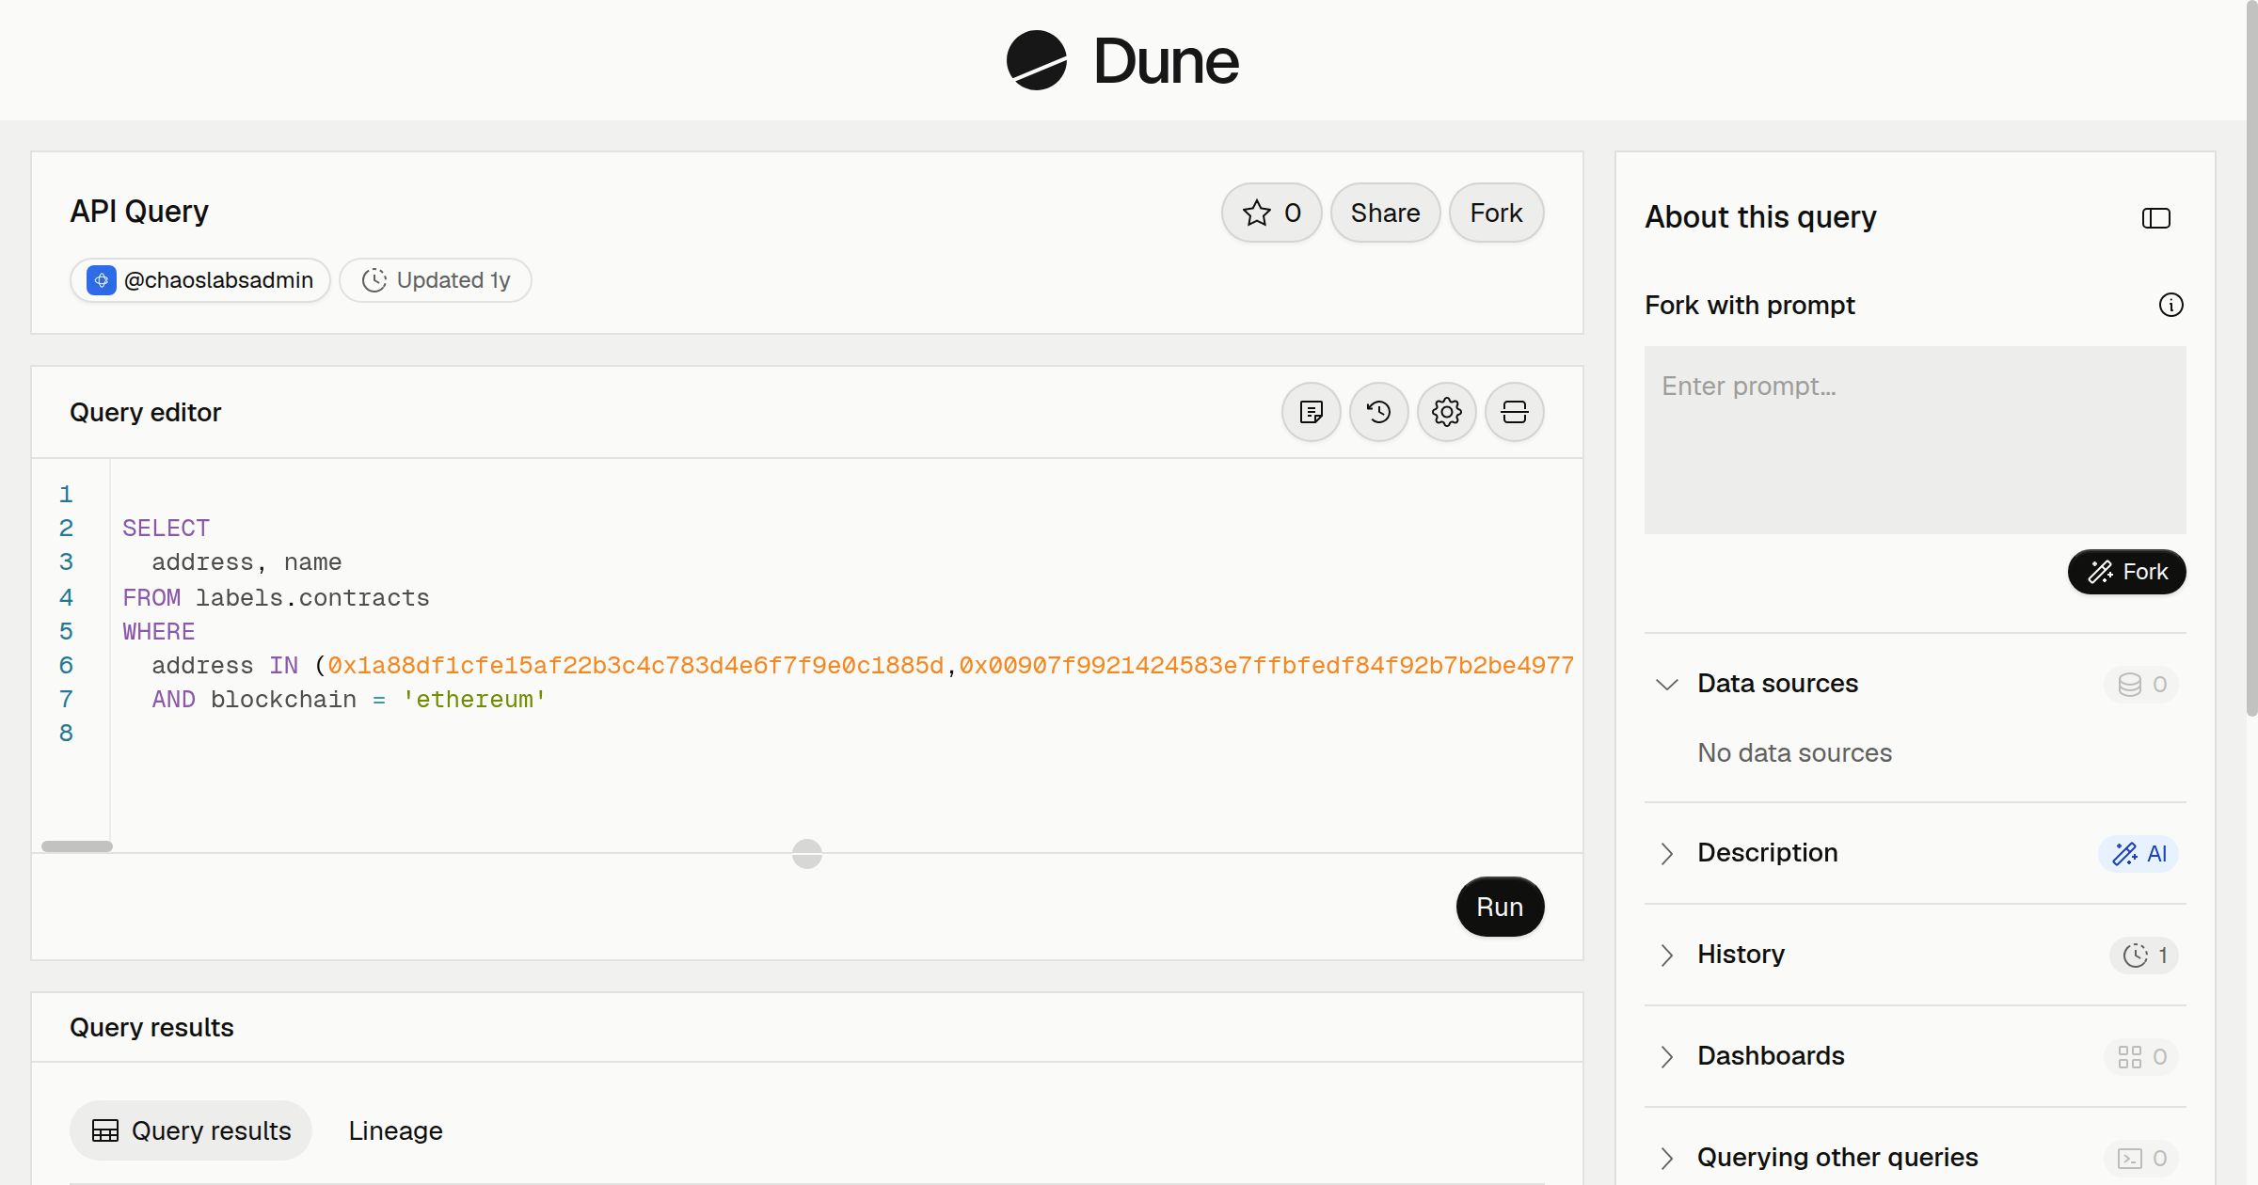The height and width of the screenshot is (1185, 2258).
Task: Show Fork with prompt info icon
Action: (2171, 305)
